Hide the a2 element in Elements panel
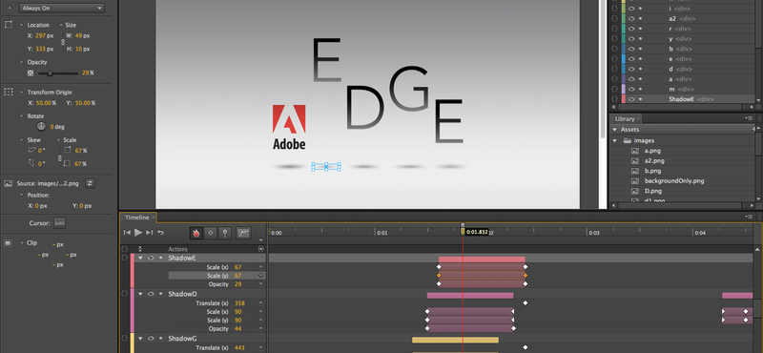 tap(632, 18)
